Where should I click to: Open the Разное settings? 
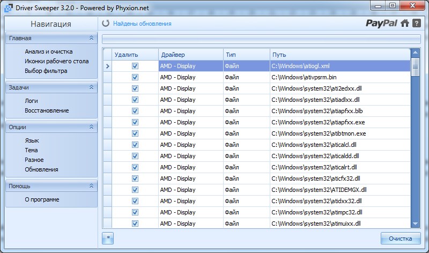tap(34, 160)
